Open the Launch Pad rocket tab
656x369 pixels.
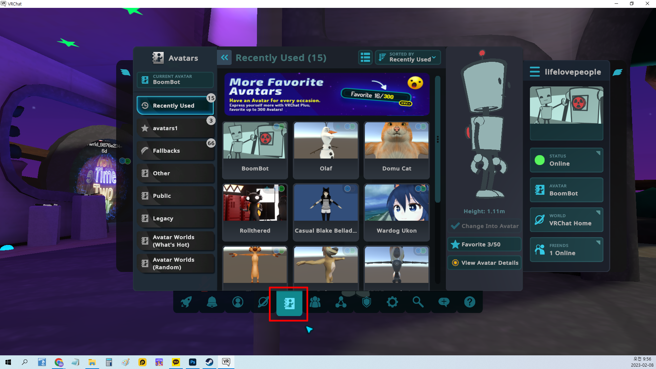click(x=186, y=302)
